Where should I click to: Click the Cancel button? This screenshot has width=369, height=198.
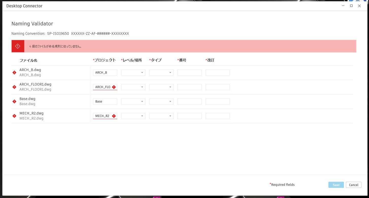coord(354,185)
